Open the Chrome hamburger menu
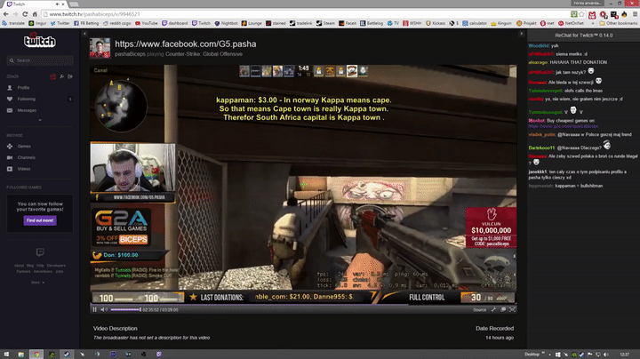This screenshot has height=359, width=640. [635, 14]
